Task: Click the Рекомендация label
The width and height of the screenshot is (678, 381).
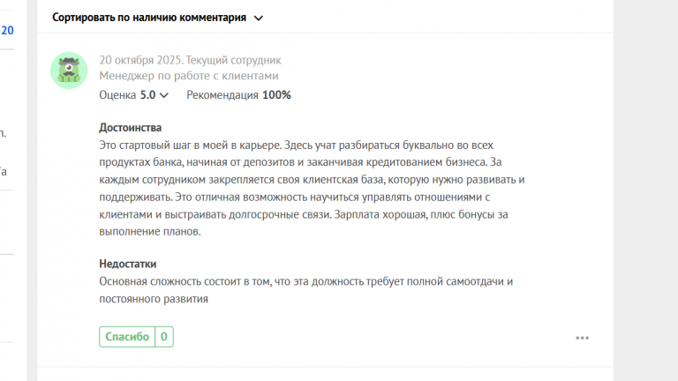Action: (x=222, y=95)
